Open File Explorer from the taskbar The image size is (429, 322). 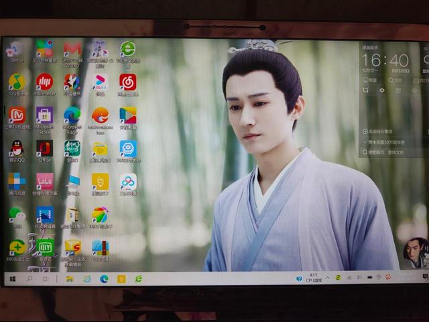tap(70, 278)
